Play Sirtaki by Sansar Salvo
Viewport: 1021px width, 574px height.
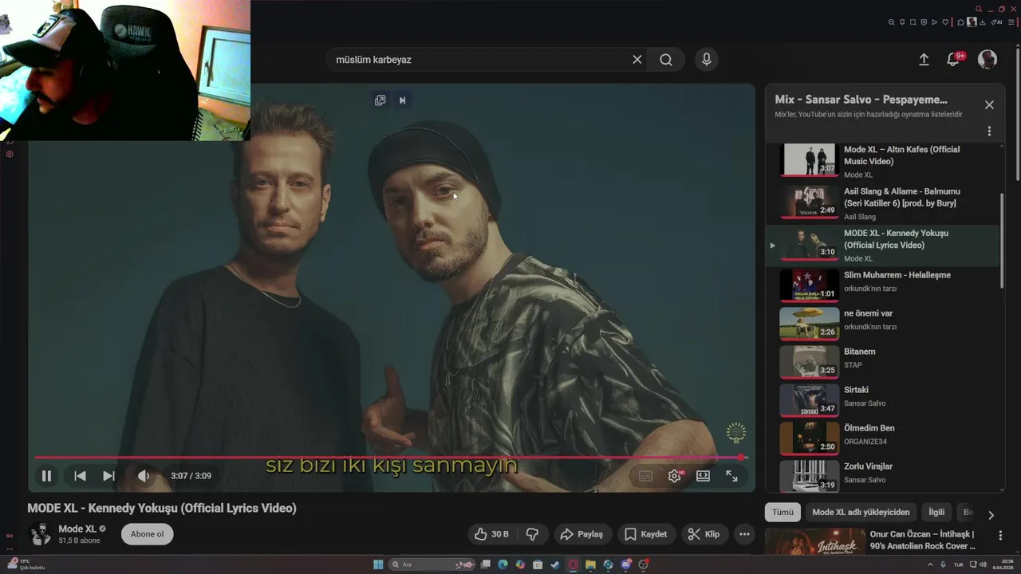click(x=881, y=399)
